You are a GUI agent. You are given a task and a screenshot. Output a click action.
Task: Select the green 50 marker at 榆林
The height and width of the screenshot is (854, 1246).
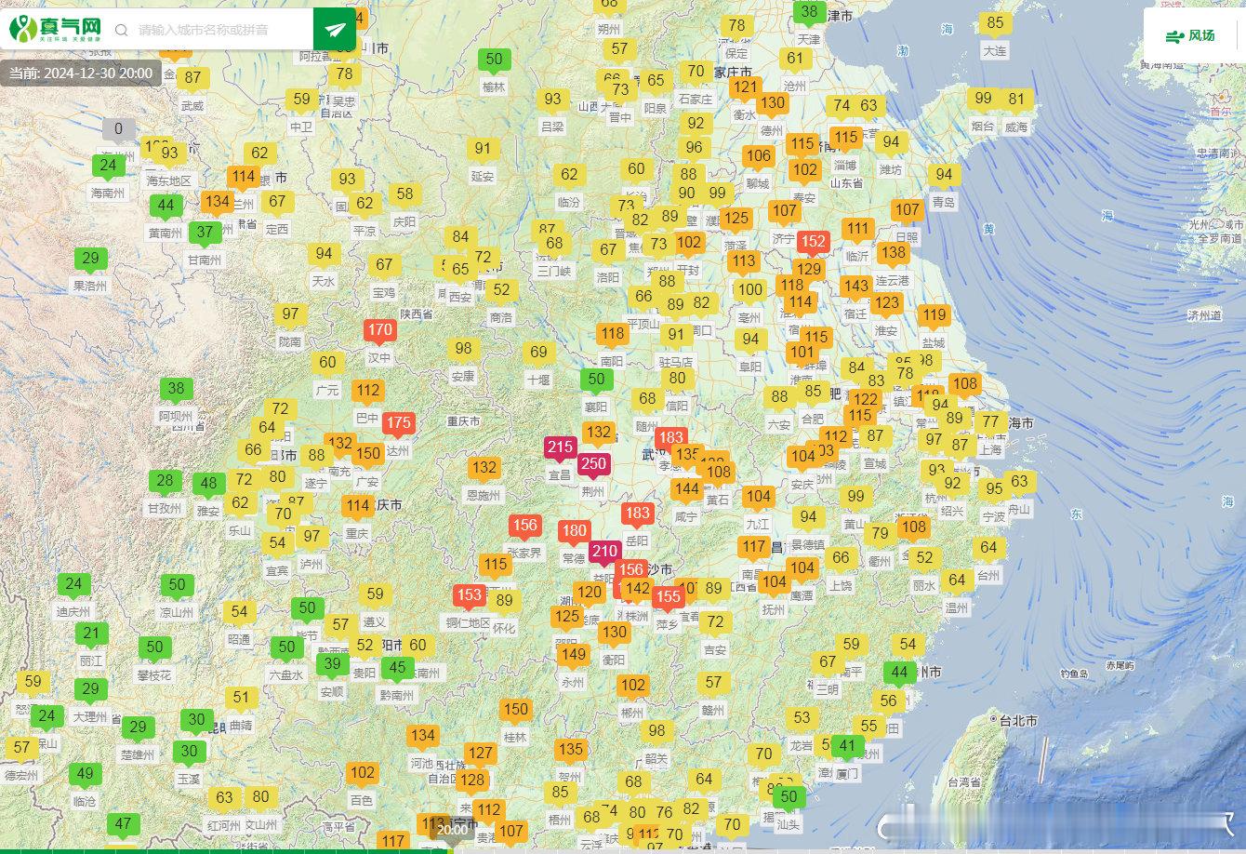[494, 60]
